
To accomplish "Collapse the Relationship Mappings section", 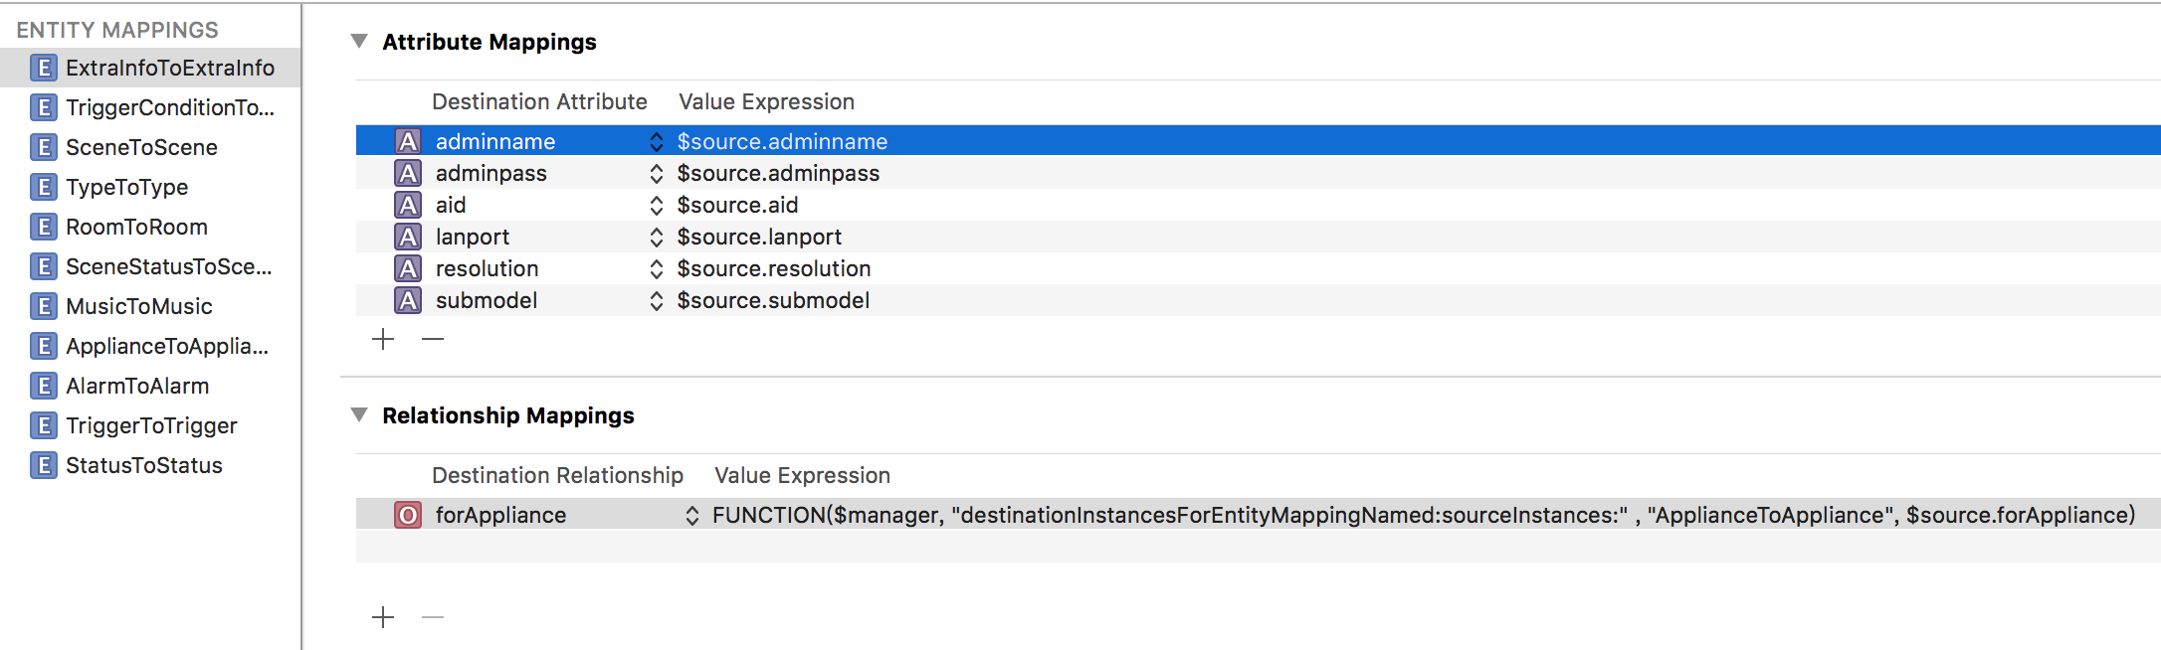I will tap(359, 414).
